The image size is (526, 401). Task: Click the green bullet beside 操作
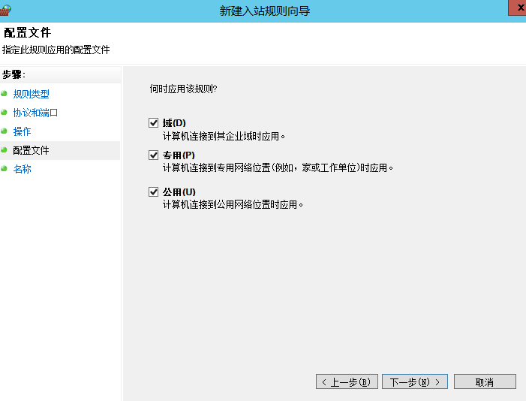click(x=4, y=131)
